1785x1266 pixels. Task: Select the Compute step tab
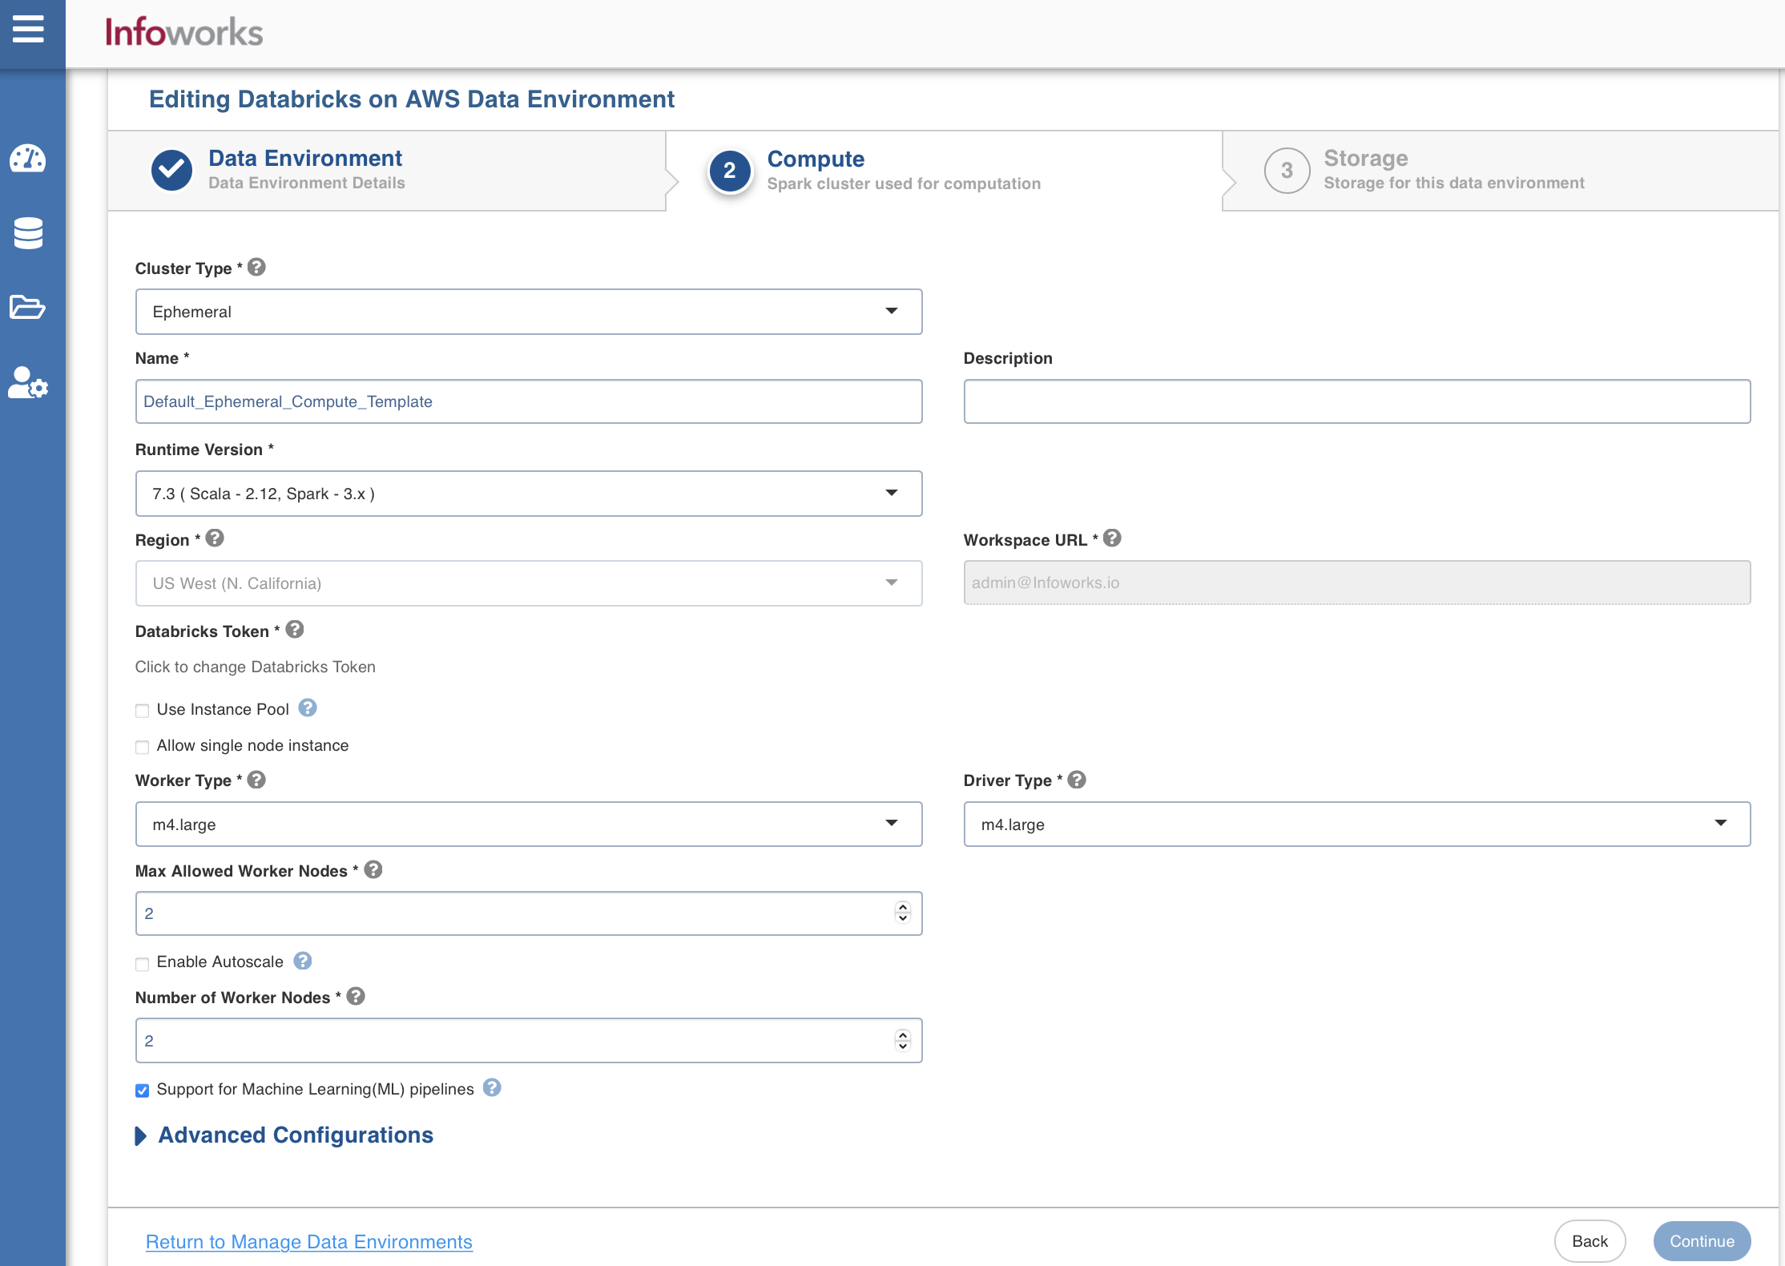944,171
